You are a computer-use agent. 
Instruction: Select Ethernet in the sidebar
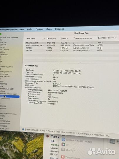pos(3,47)
